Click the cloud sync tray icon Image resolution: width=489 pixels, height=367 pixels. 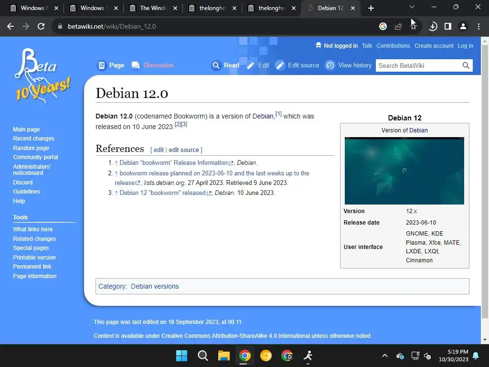(x=400, y=356)
